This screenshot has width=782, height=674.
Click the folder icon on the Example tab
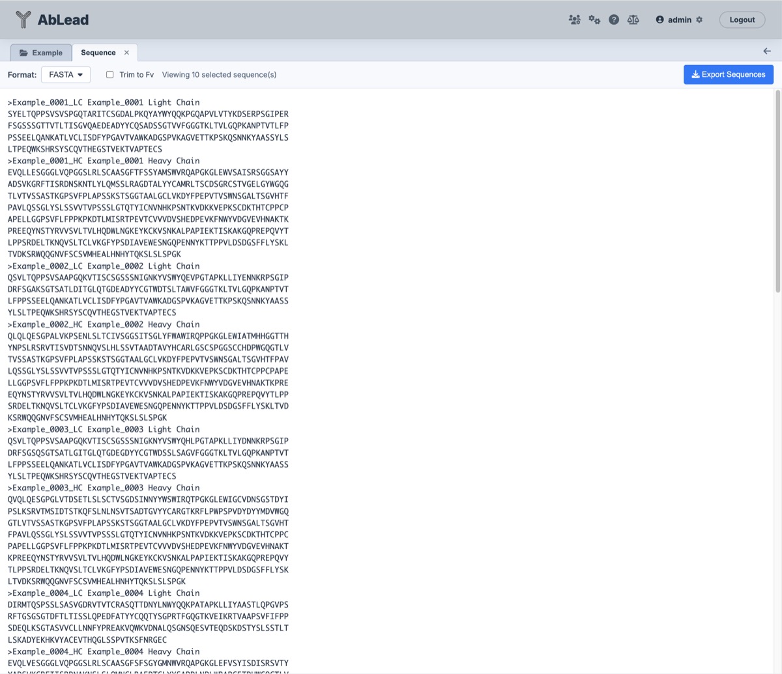click(x=25, y=52)
